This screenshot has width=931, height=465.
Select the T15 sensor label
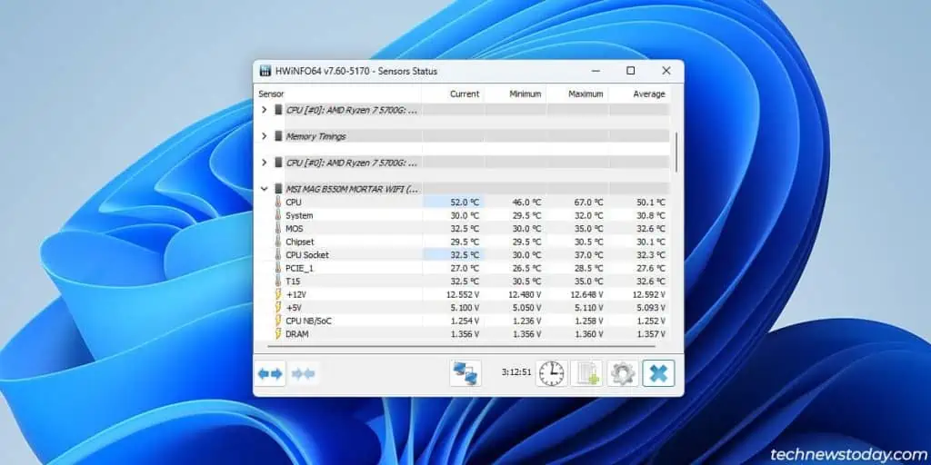tap(293, 282)
